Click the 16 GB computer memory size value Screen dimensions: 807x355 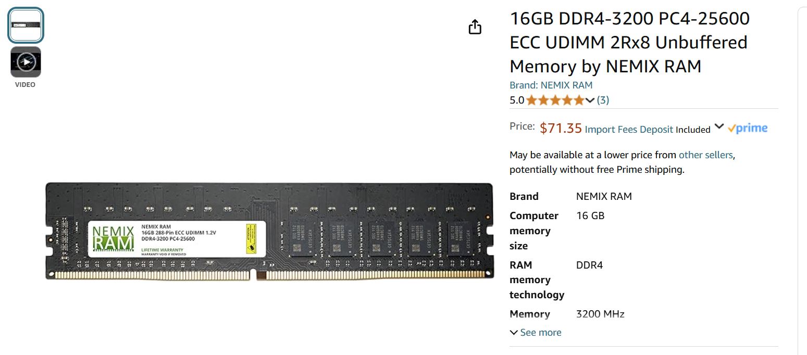pyautogui.click(x=590, y=216)
